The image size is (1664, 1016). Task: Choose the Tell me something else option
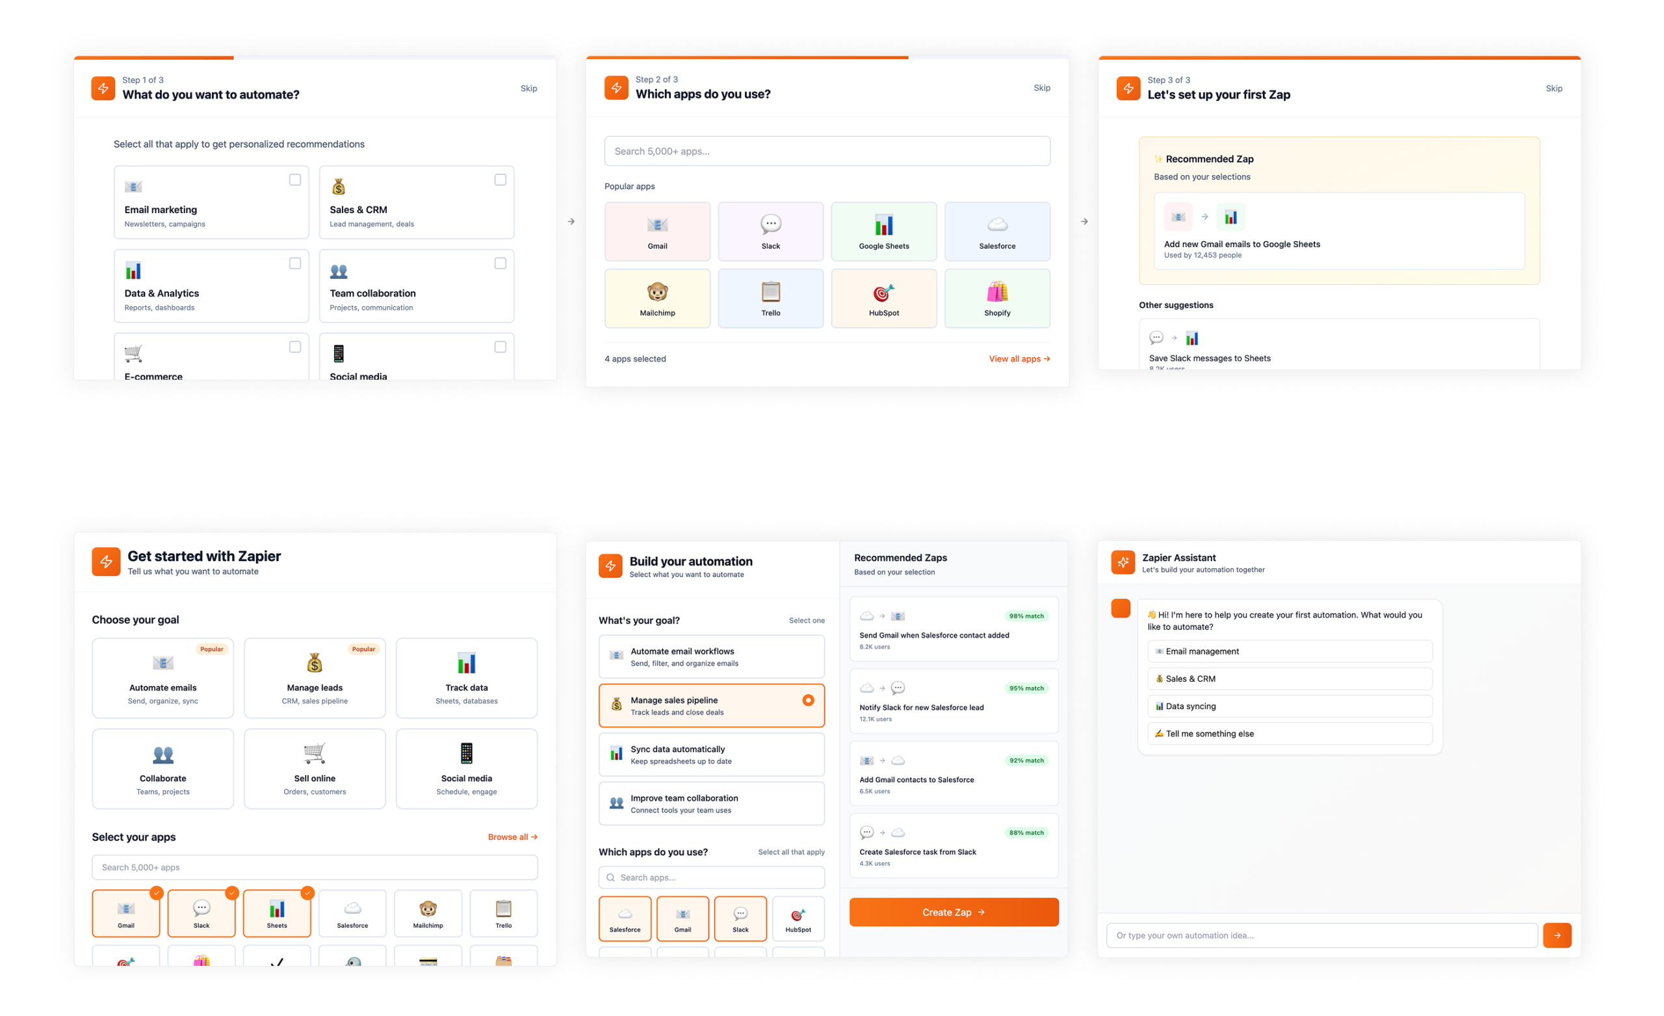pos(1289,733)
